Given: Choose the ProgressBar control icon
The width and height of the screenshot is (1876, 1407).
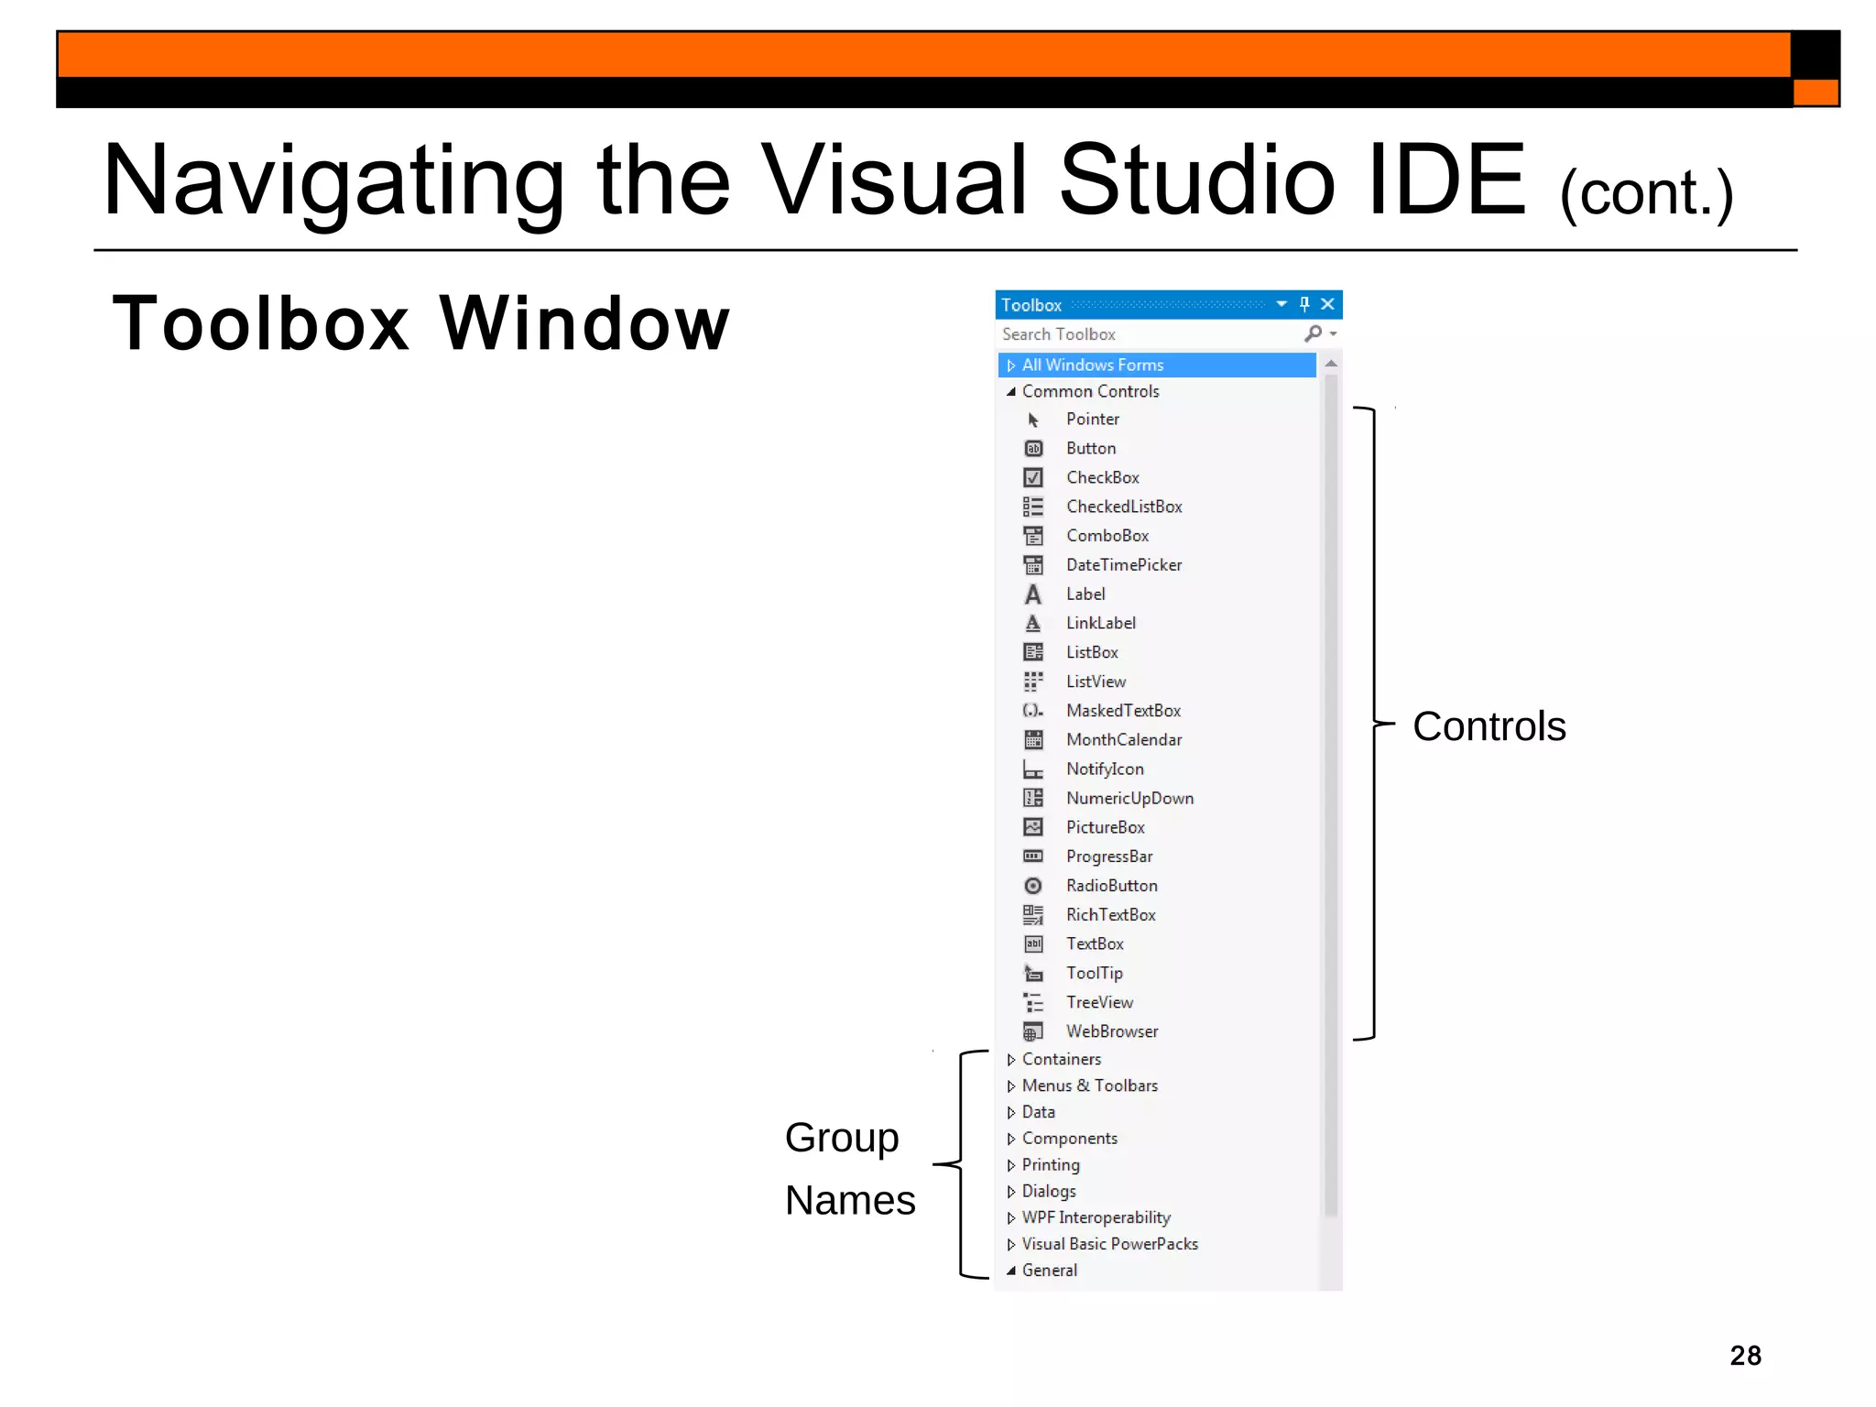Looking at the screenshot, I should (1033, 856).
